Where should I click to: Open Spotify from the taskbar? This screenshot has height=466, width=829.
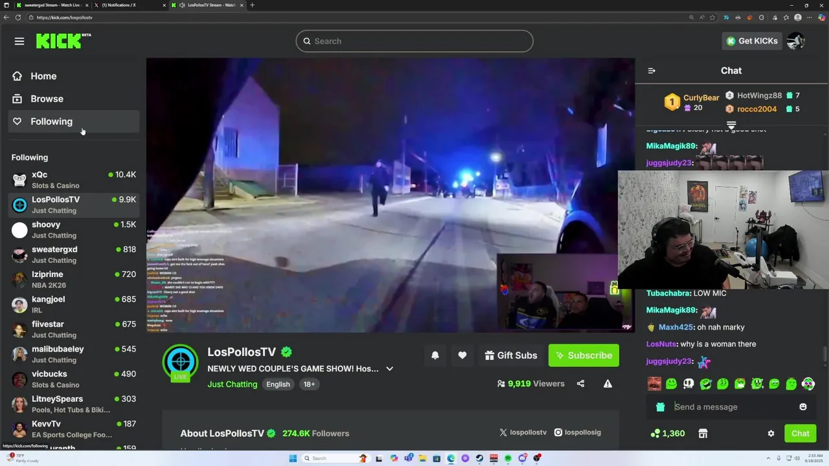(x=508, y=458)
